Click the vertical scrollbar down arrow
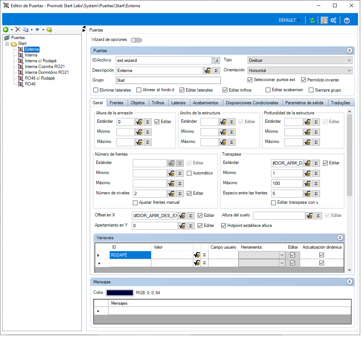The height and width of the screenshot is (338, 362). [x=349, y=270]
